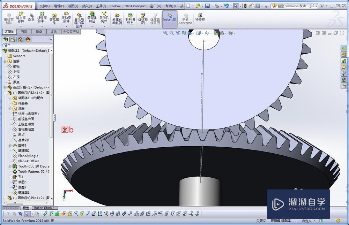Click the zoom to fit magnifier icon
This screenshot has height=225, width=349.
[165, 33]
